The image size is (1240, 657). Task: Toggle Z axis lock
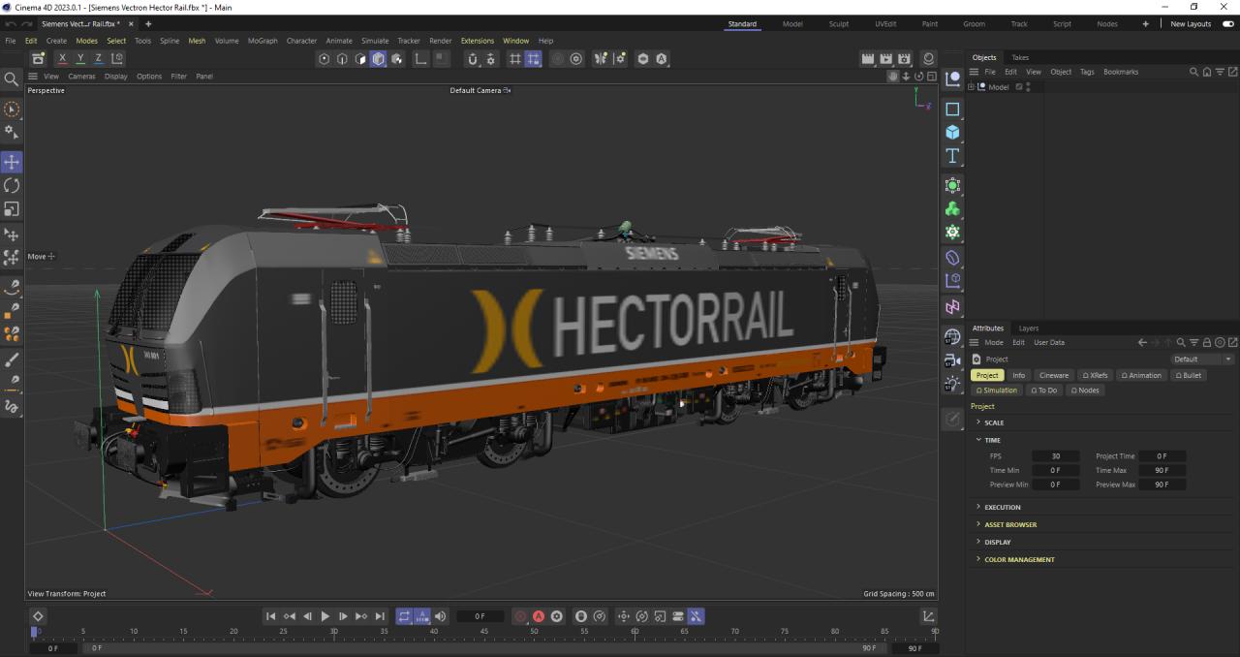[x=98, y=59]
